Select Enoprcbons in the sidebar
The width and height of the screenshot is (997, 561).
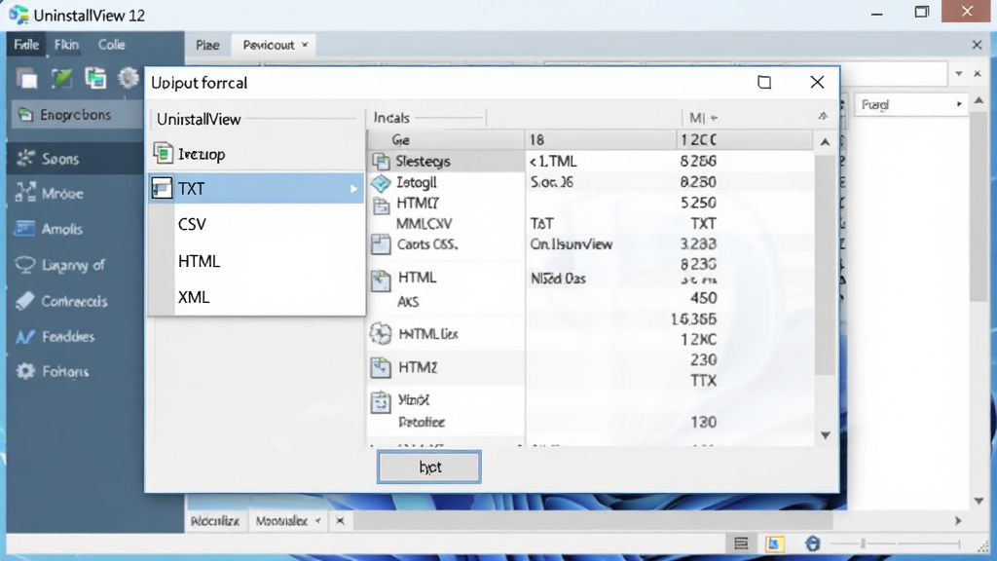75,115
